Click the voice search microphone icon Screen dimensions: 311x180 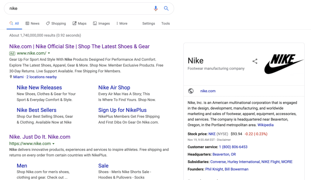pos(156,8)
